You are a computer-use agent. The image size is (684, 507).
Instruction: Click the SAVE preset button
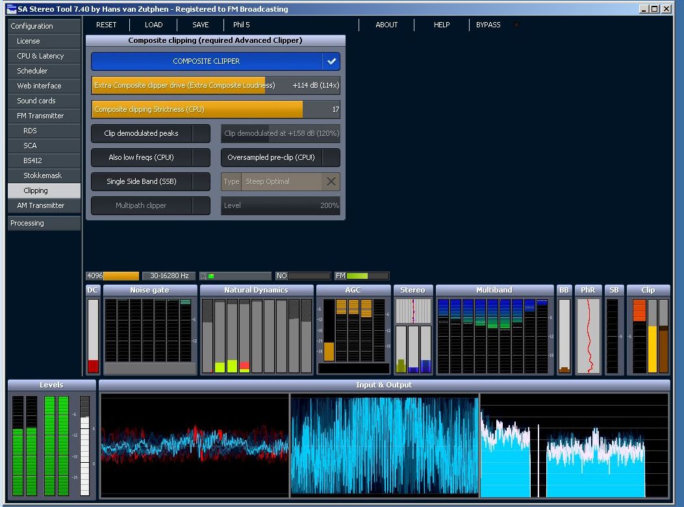201,25
